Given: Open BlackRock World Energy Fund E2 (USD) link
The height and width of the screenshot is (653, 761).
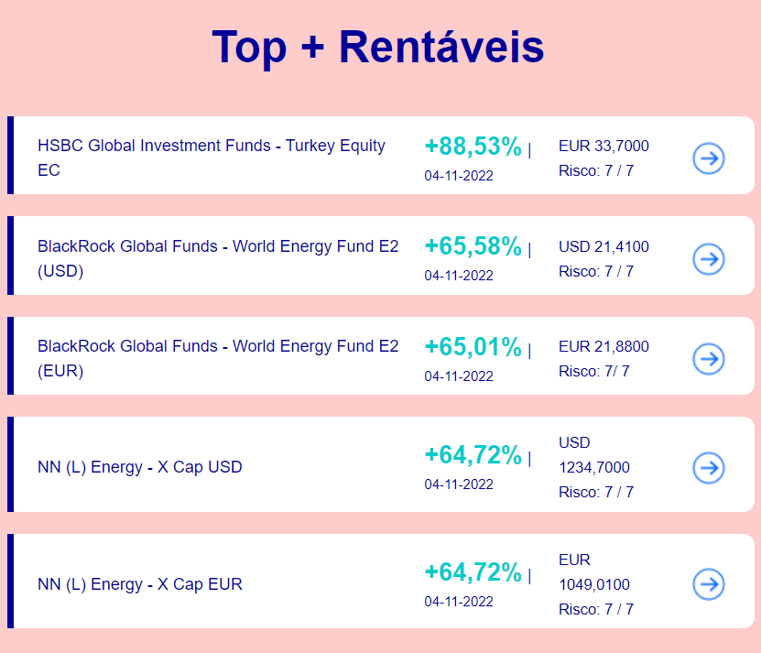Looking at the screenshot, I should 218,258.
